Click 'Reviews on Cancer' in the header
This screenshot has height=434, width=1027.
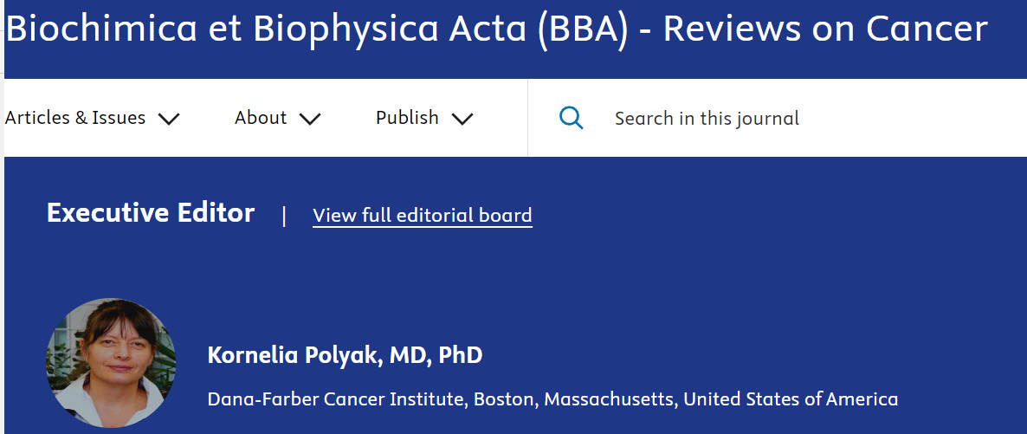tap(824, 29)
